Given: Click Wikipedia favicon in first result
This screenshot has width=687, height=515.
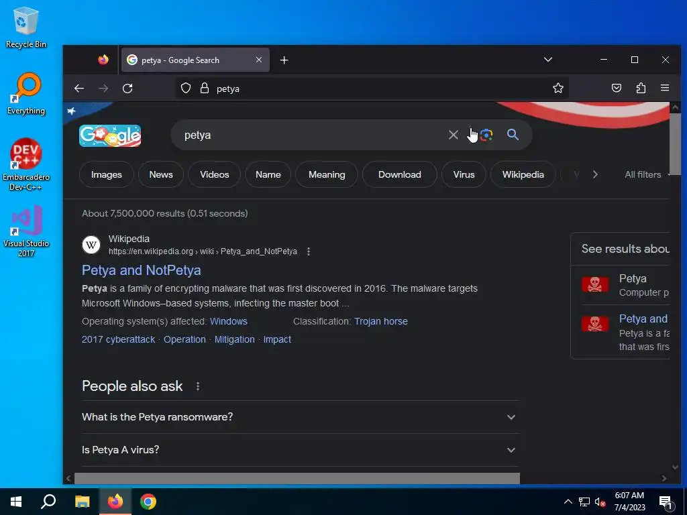Looking at the screenshot, I should 91,245.
